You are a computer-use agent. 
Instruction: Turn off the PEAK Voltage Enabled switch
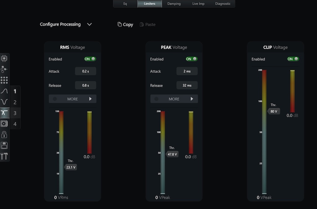tap(192, 59)
